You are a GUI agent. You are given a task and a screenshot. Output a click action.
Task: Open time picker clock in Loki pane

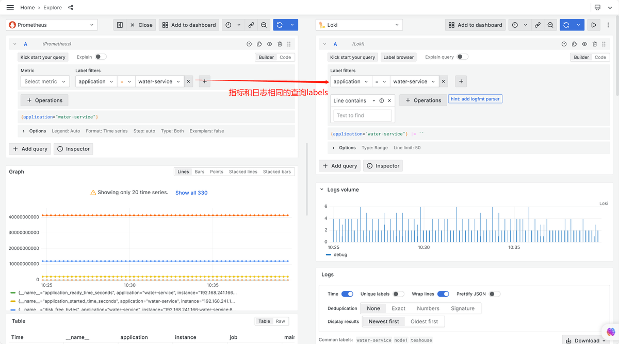click(515, 25)
